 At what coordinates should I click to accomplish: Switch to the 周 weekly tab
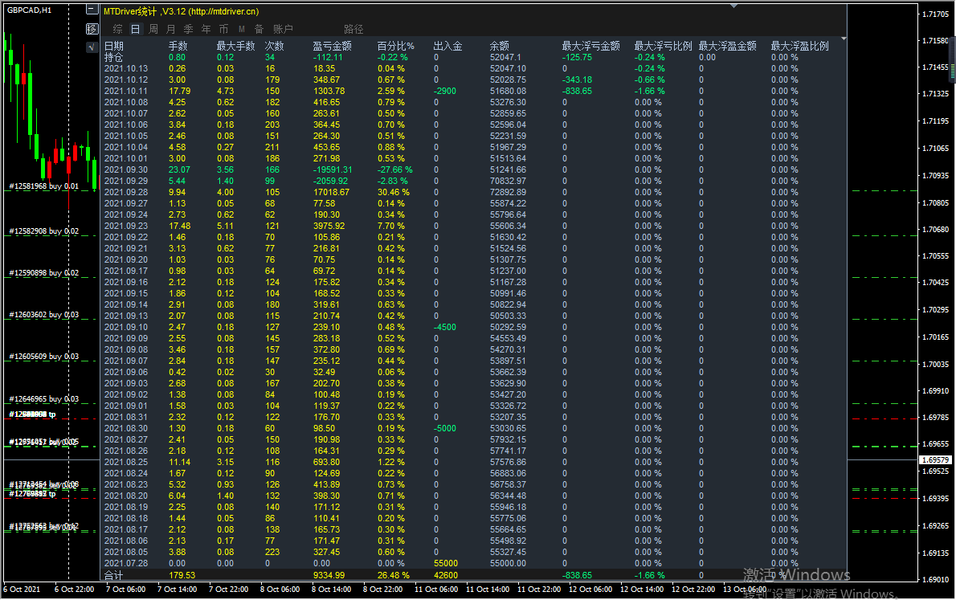153,29
